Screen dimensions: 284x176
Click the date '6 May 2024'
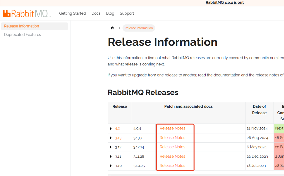(x=256, y=147)
